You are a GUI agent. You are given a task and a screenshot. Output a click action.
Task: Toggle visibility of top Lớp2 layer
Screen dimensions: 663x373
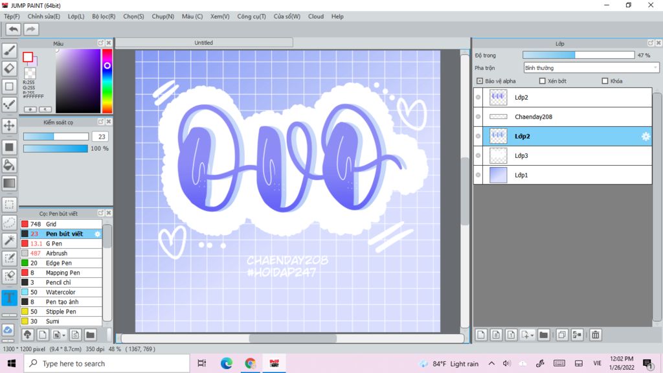[478, 97]
